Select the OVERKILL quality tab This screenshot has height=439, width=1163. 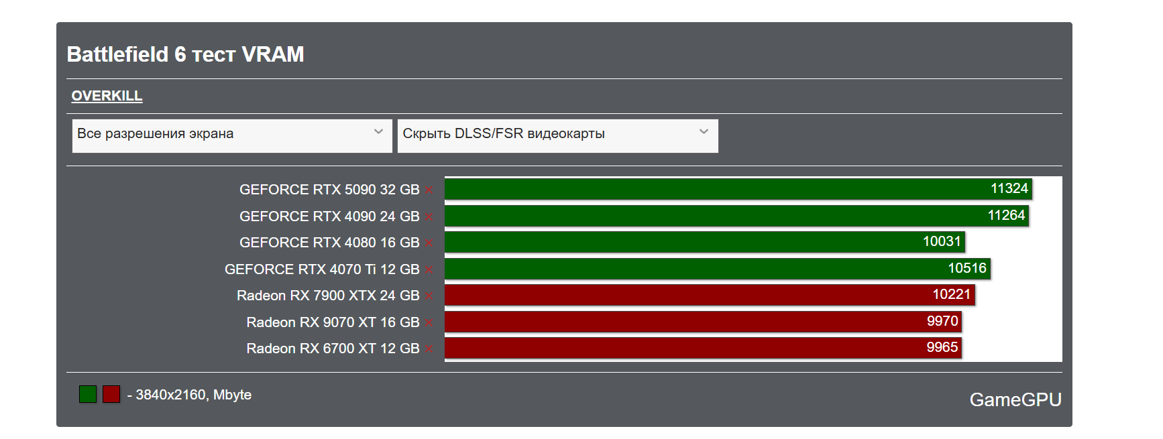point(107,96)
